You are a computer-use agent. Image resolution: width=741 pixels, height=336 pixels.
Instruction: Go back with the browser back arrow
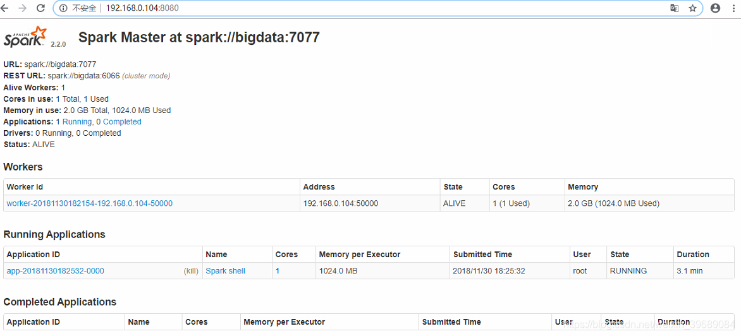coord(4,8)
